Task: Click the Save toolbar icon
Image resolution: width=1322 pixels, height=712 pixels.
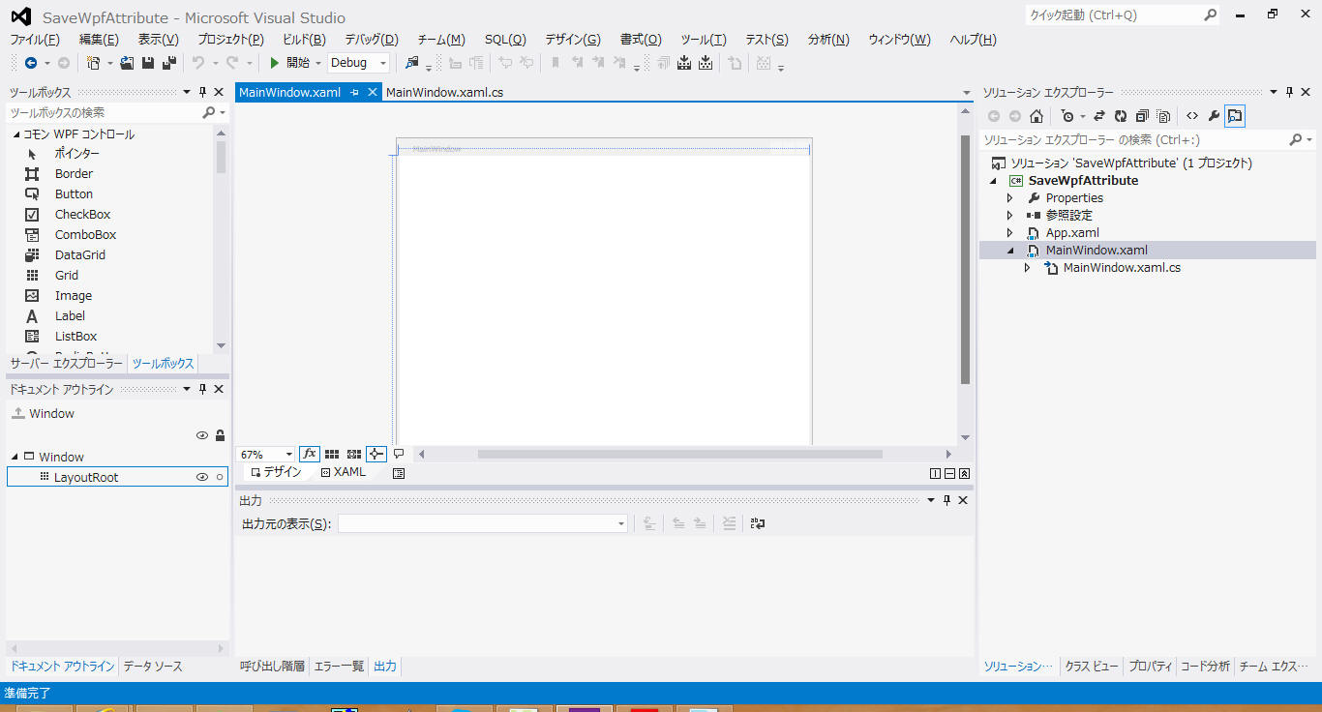Action: pyautogui.click(x=148, y=63)
